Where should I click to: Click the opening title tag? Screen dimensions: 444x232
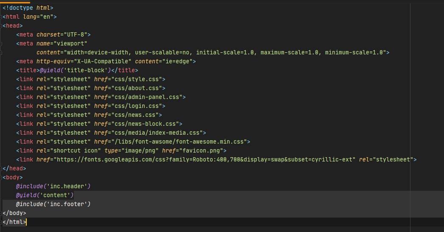(x=28, y=71)
